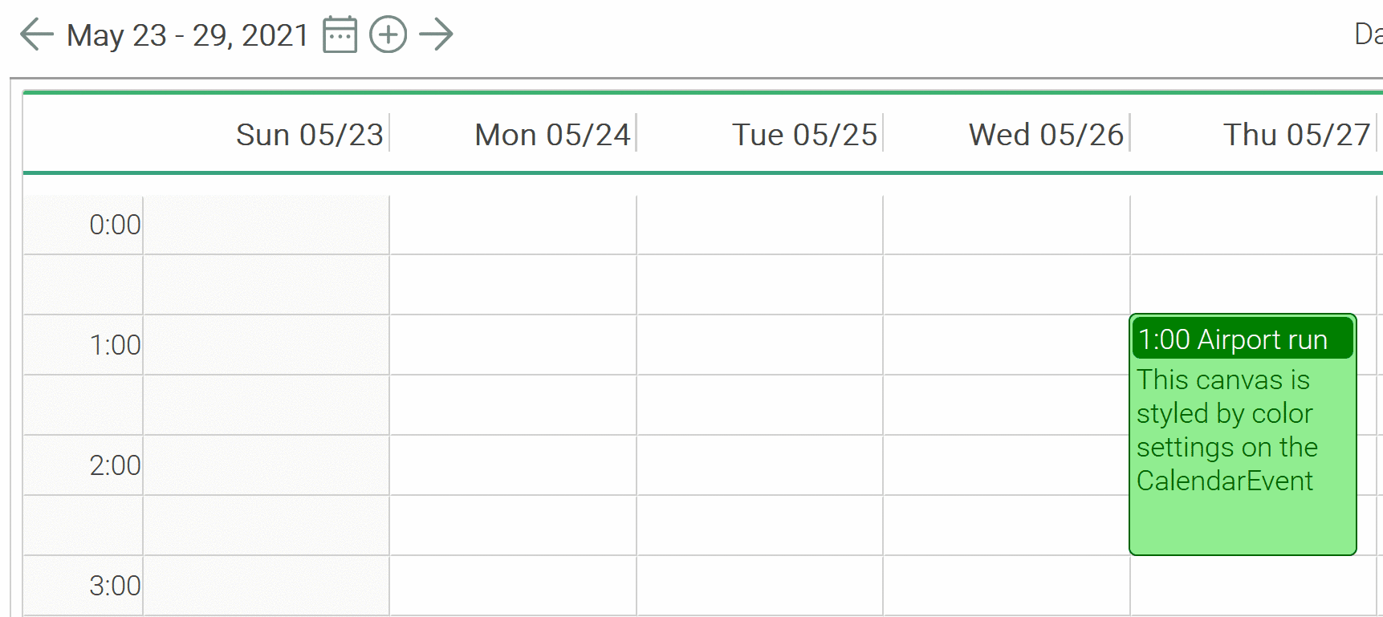Go to next week with right arrow
The height and width of the screenshot is (617, 1383).
point(436,35)
